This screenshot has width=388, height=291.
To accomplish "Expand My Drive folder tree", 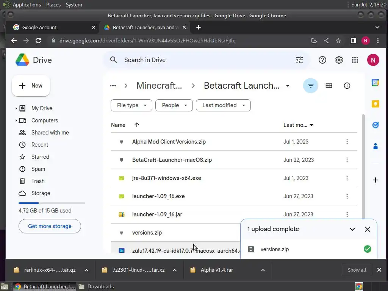I will (x=16, y=108).
